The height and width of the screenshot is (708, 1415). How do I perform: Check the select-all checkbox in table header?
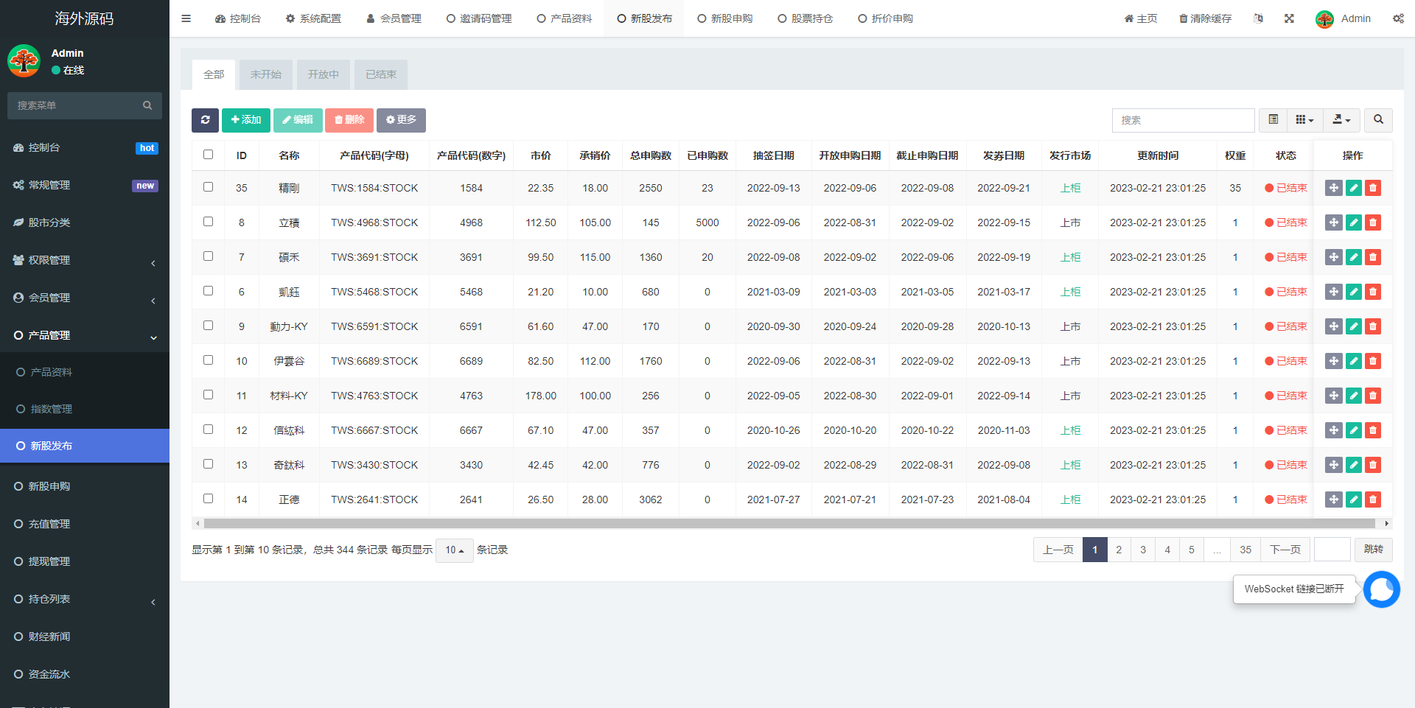point(208,155)
